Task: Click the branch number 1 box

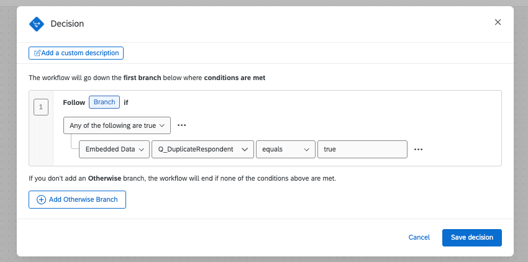Action: [40, 107]
